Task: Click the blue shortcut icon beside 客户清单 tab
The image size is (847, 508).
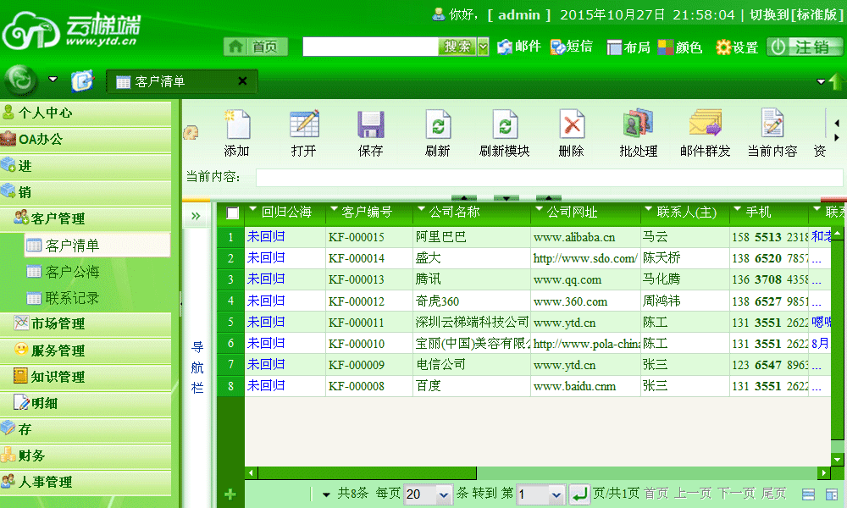Action: [x=83, y=81]
